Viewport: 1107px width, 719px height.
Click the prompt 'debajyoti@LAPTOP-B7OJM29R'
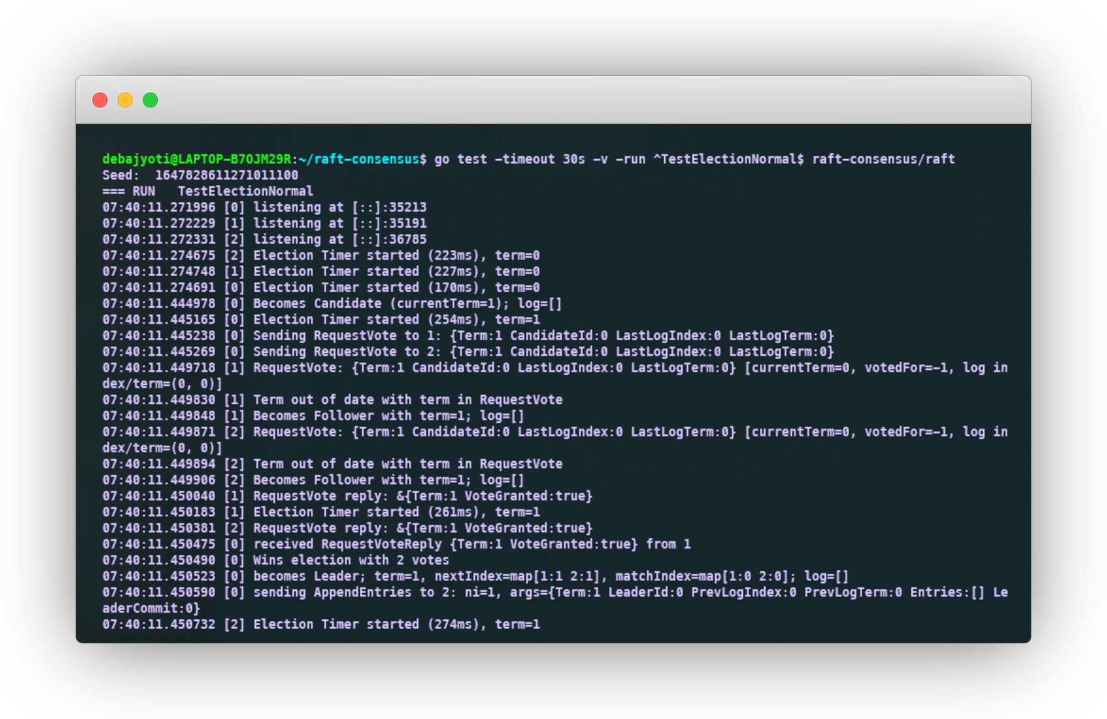click(197, 159)
